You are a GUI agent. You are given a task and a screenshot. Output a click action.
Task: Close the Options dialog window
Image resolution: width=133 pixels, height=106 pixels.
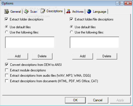128,3
